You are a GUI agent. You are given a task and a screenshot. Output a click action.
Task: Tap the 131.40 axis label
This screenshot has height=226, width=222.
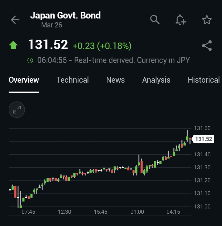(x=202, y=154)
